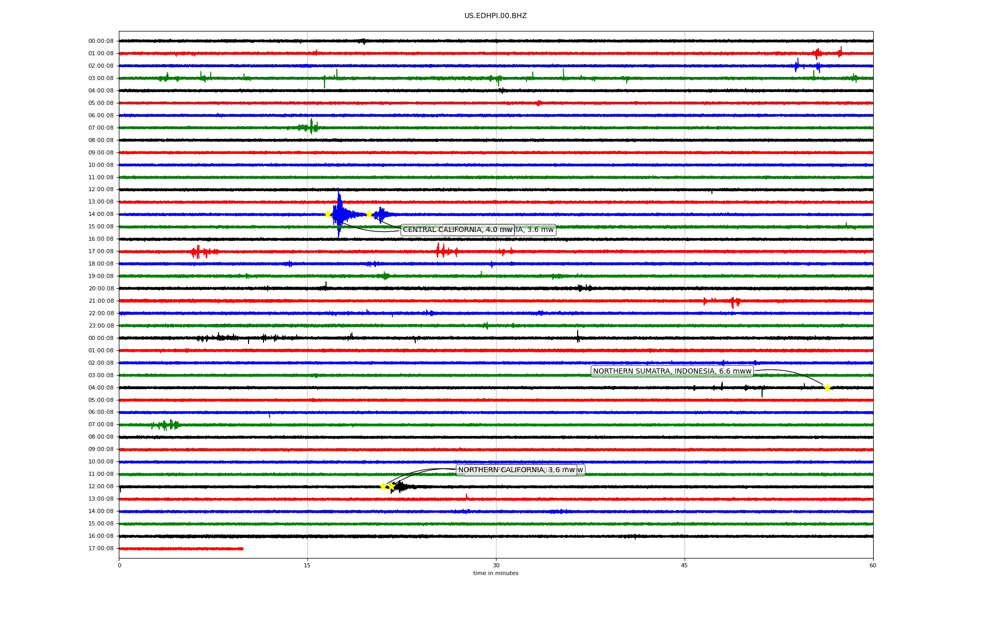Click the first red burst on 17:00:08 trace
This screenshot has width=992, height=620.
click(x=198, y=252)
